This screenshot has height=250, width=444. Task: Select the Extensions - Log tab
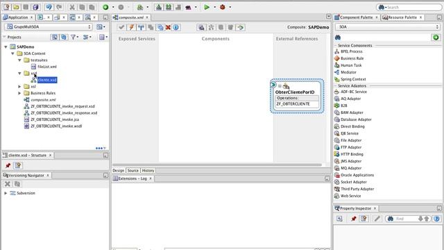[133, 178]
